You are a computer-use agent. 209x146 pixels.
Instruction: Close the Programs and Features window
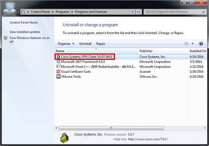pyautogui.click(x=201, y=3)
